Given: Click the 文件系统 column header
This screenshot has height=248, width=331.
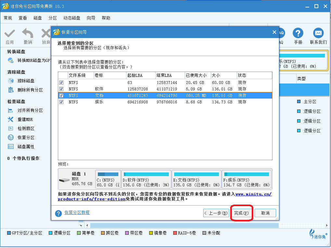Looking at the screenshot, I should pyautogui.click(x=81, y=75).
